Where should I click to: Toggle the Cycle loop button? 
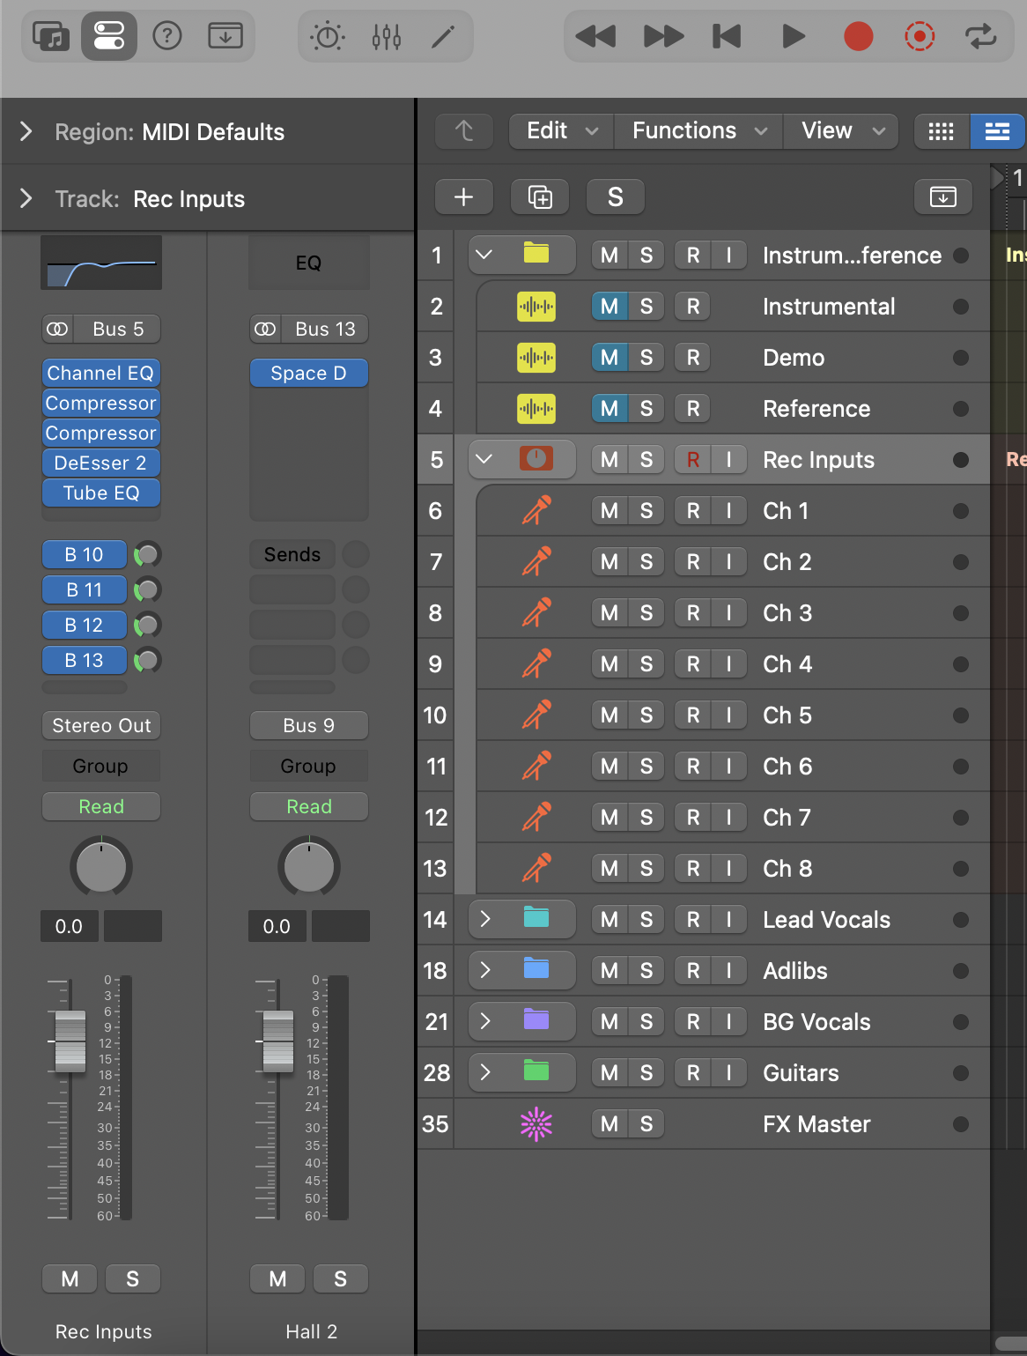pyautogui.click(x=979, y=36)
